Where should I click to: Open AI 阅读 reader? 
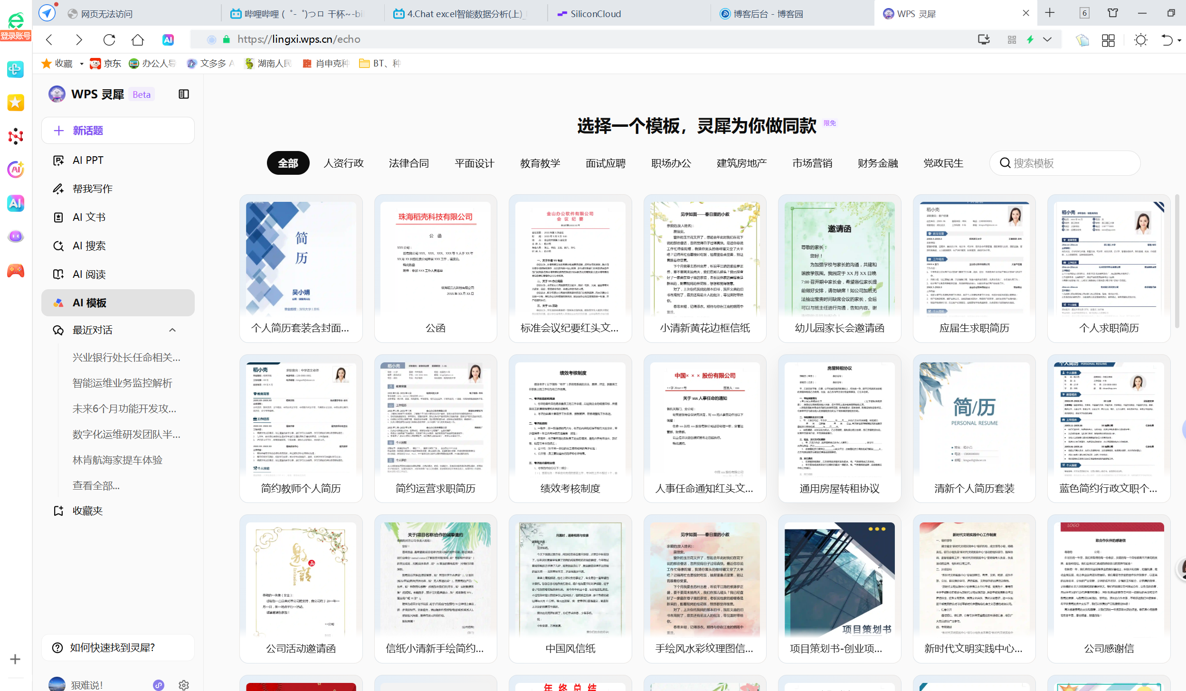89,274
